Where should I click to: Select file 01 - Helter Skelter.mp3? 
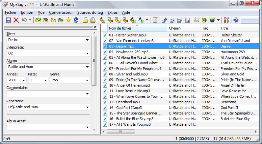[x=127, y=35]
